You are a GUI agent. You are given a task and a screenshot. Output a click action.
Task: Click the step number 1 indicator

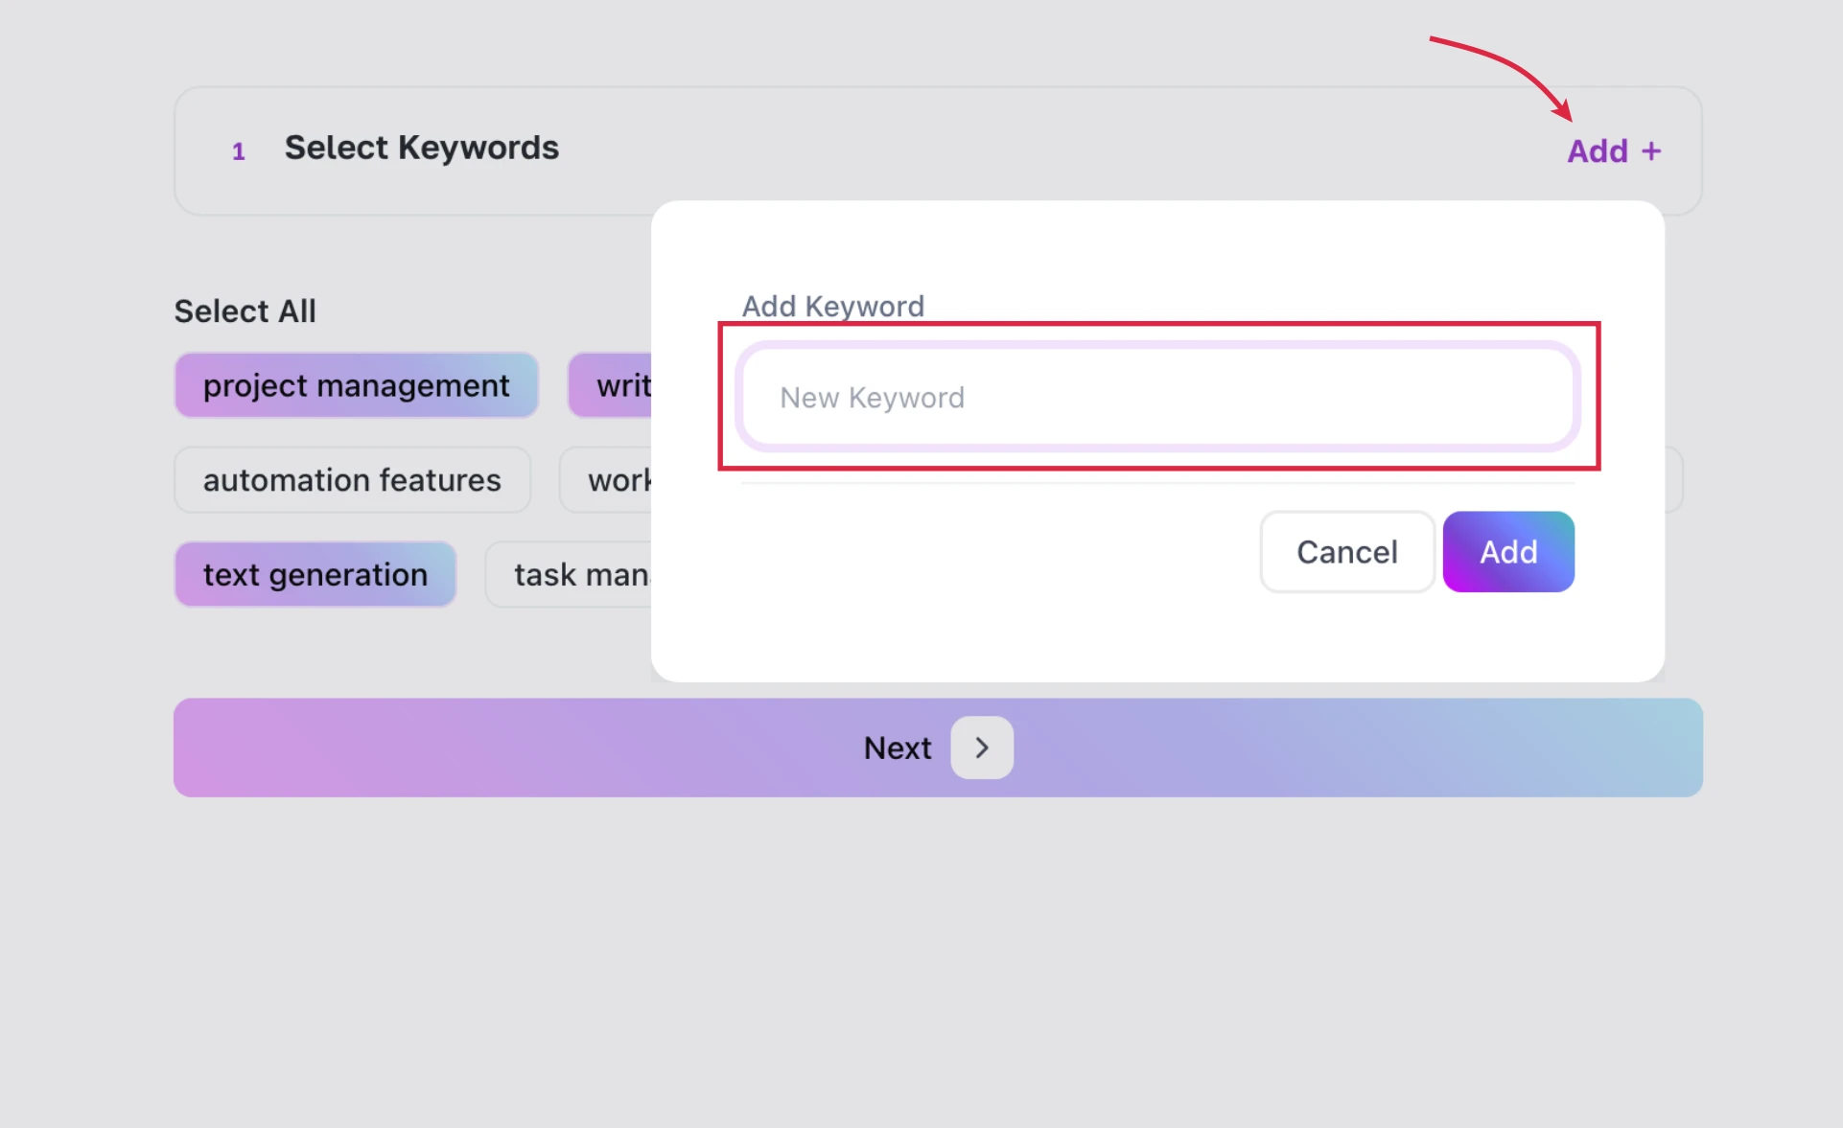pos(239,151)
